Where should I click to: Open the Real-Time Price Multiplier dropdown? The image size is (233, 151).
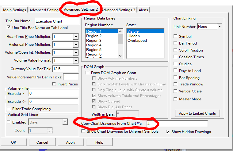click(x=76, y=37)
